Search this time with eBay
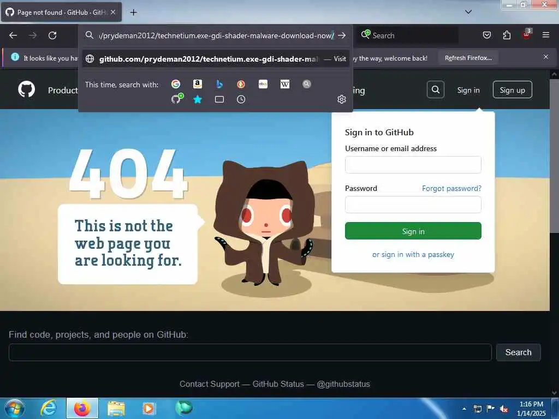Screen dimensions: 559x419 click(263, 84)
